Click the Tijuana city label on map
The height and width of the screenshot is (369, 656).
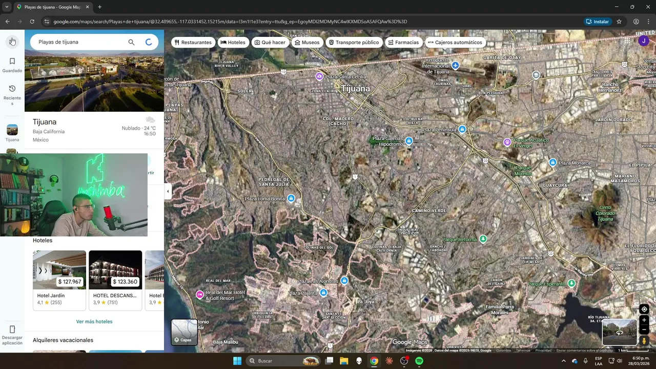tap(355, 89)
